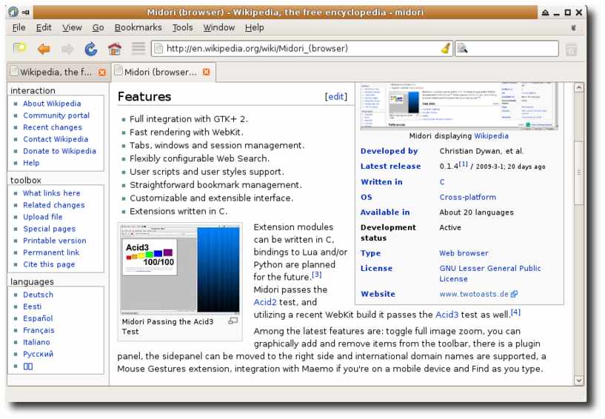Open the Cross-platform link
This screenshot has height=419, width=605.
(x=468, y=197)
